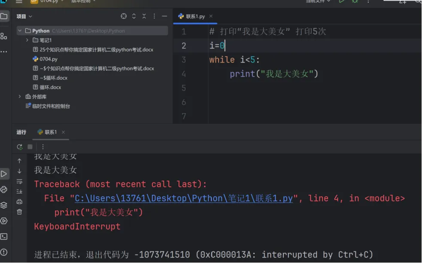The image size is (422, 263).
Task: Open the 项目 view dropdown
Action: click(24, 16)
